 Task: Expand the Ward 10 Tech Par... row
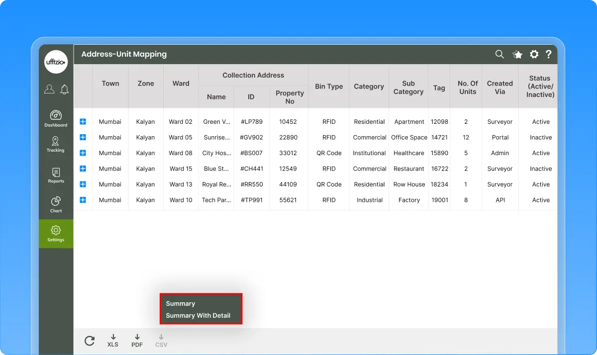(x=83, y=200)
